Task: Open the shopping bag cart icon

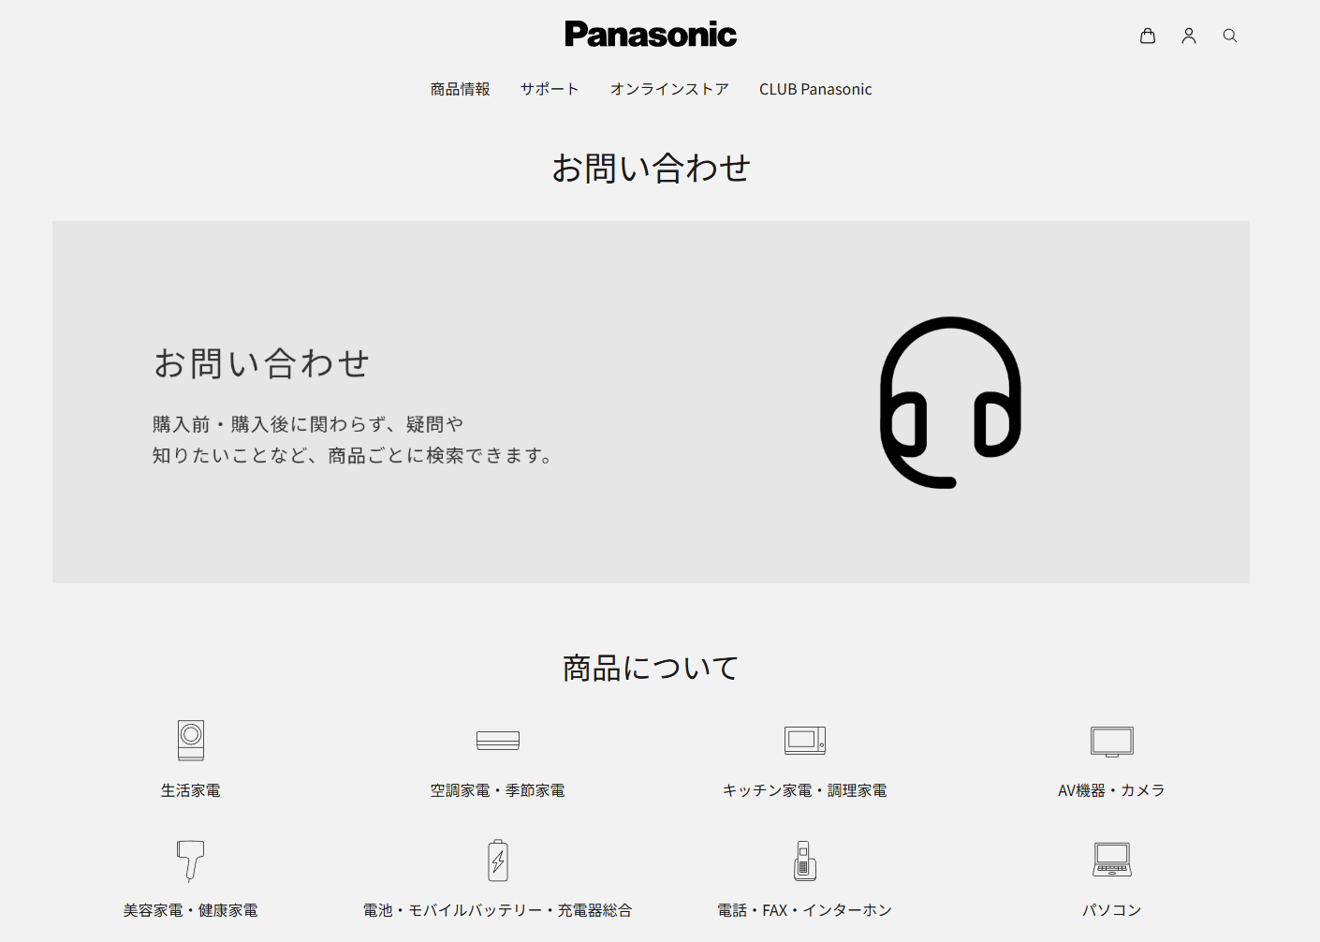Action: coord(1148,36)
